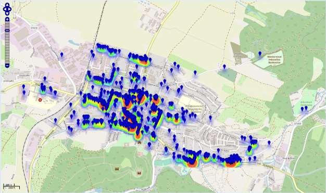Screen dimensions: 326x193
Task: Select the isolated marker in the northwest industrial area
Action: (x=61, y=55)
